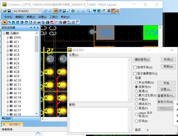Toggle the Project Explorer toolbar icon

point(113,11)
